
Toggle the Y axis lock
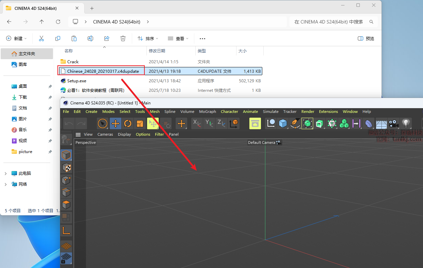(209, 123)
